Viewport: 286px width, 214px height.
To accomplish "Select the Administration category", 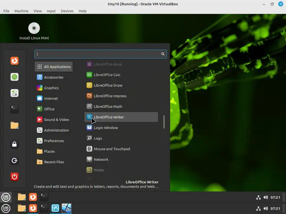I will [54, 130].
